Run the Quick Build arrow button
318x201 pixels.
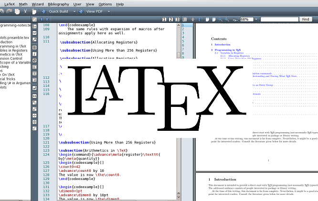[x=43, y=11]
